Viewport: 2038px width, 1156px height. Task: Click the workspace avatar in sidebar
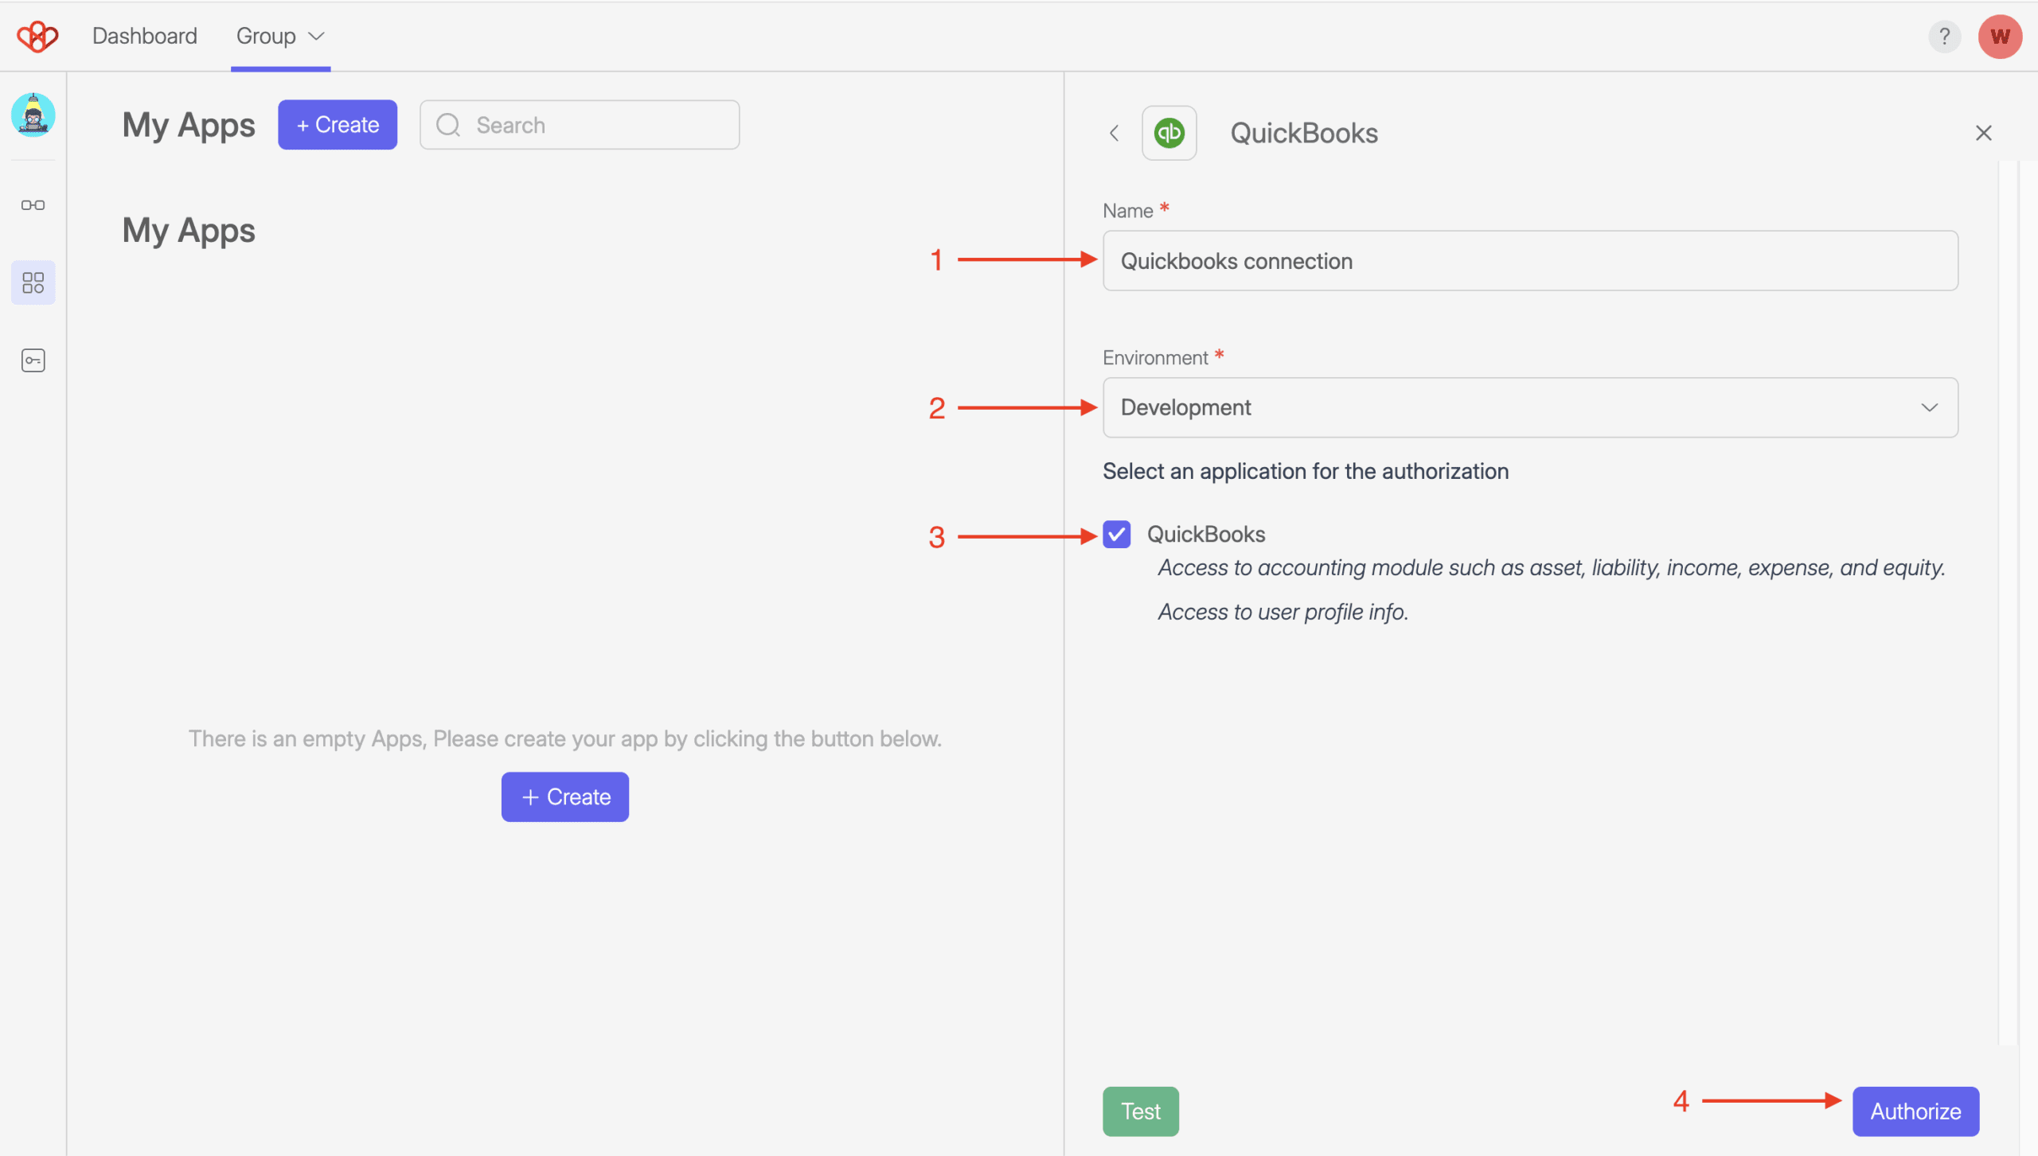pyautogui.click(x=33, y=115)
